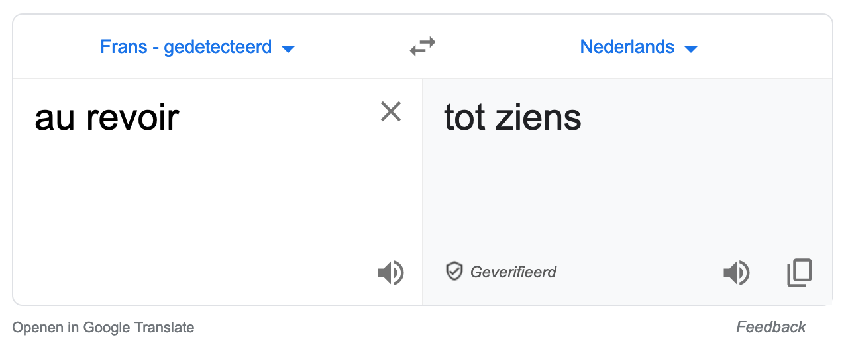Click the Geverifieerd shield icon
This screenshot has width=848, height=347.
[x=454, y=272]
